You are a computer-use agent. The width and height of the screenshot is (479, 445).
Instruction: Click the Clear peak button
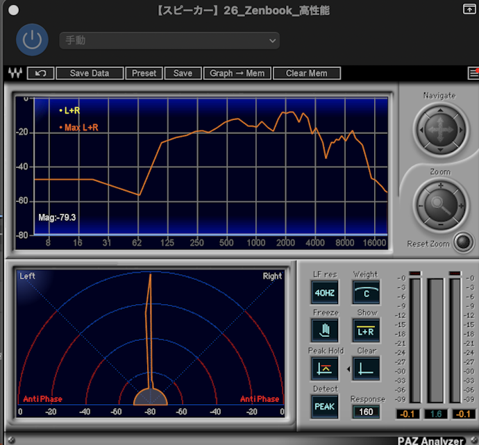(367, 369)
